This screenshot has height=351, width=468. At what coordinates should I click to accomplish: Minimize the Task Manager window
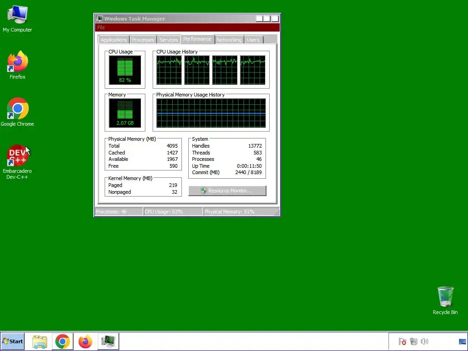pos(260,18)
